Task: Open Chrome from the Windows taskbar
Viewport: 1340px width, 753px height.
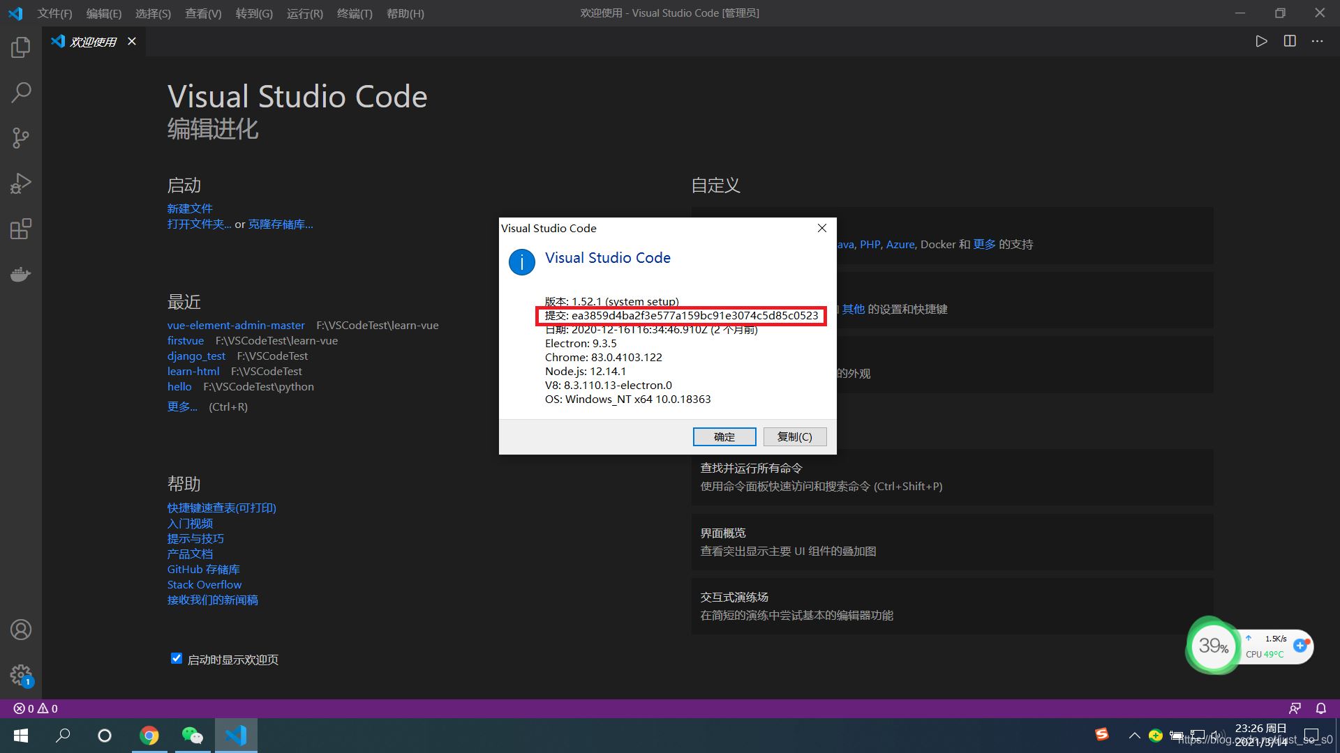Action: tap(149, 736)
